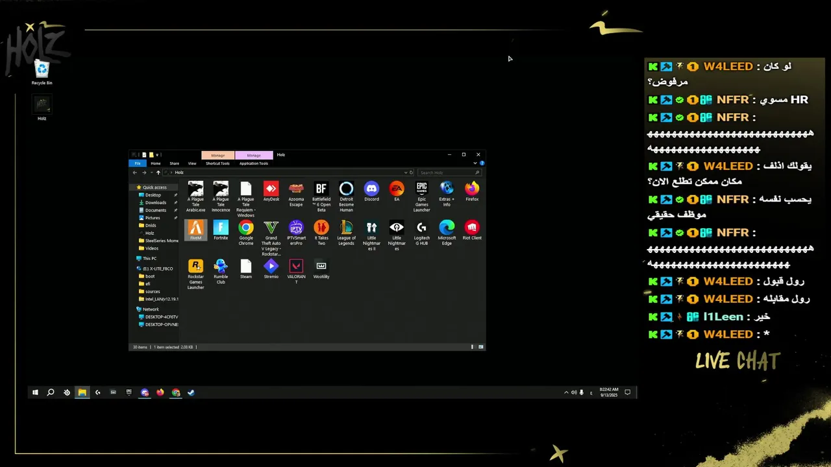
Task: Select the (E:) X-LITE_FBCO drive
Action: pos(155,269)
